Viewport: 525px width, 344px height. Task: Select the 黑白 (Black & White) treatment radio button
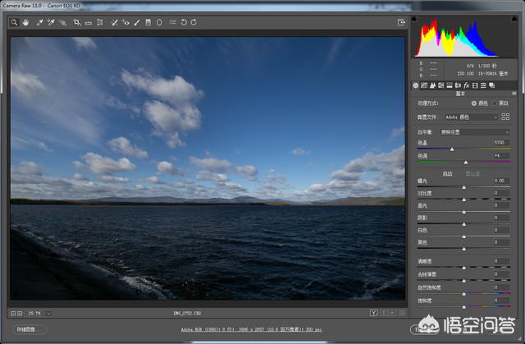[x=494, y=103]
